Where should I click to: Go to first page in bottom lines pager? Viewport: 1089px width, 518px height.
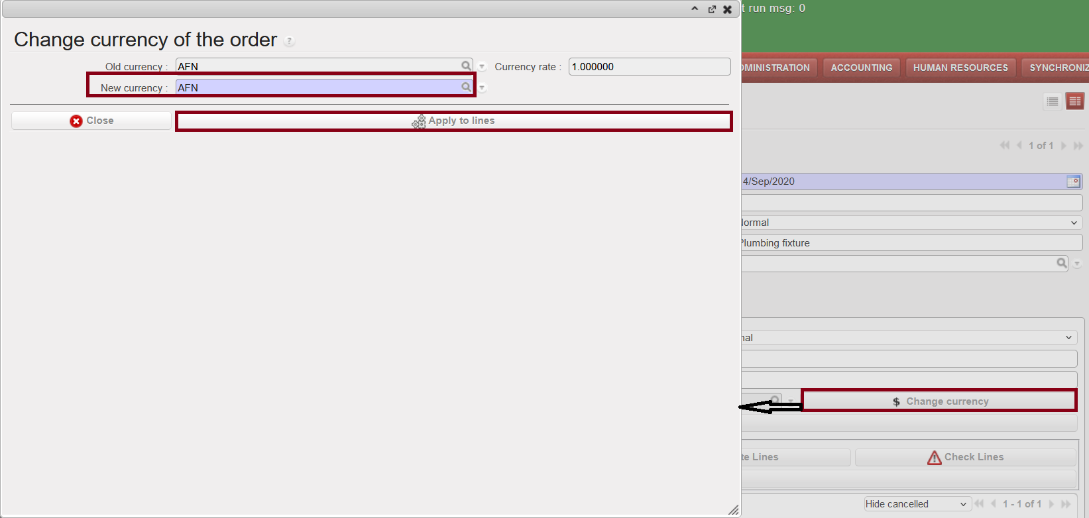click(x=979, y=504)
